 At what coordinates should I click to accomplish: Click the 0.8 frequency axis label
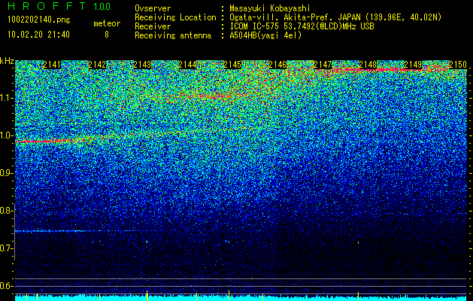click(6, 211)
